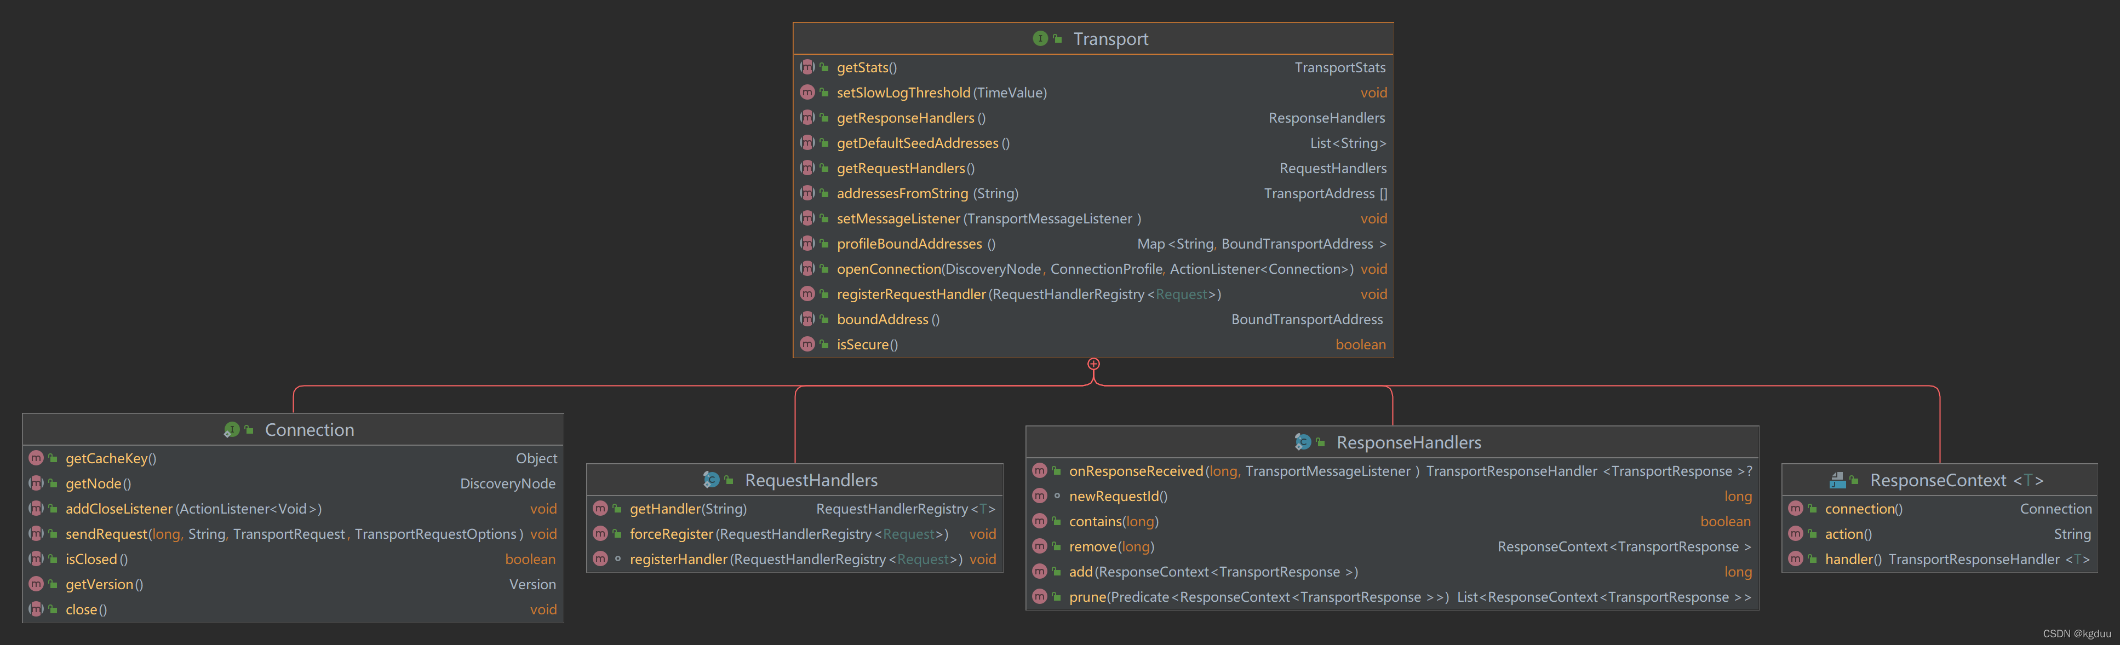
Task: Click the interface icon beside Connection title
Action: point(231,429)
